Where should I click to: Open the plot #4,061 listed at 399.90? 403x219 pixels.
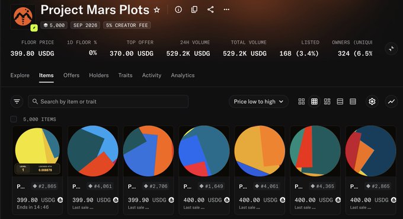93,151
